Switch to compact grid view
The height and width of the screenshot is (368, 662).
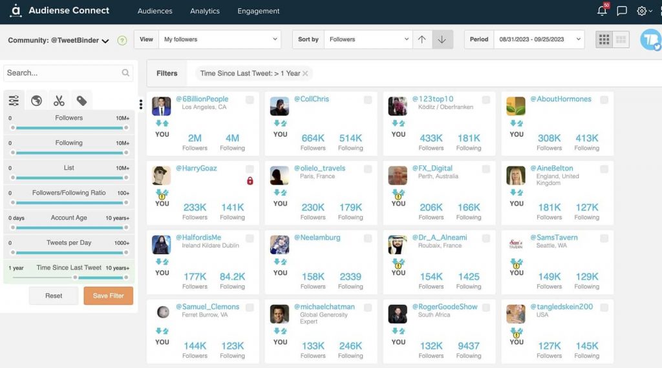(x=621, y=39)
